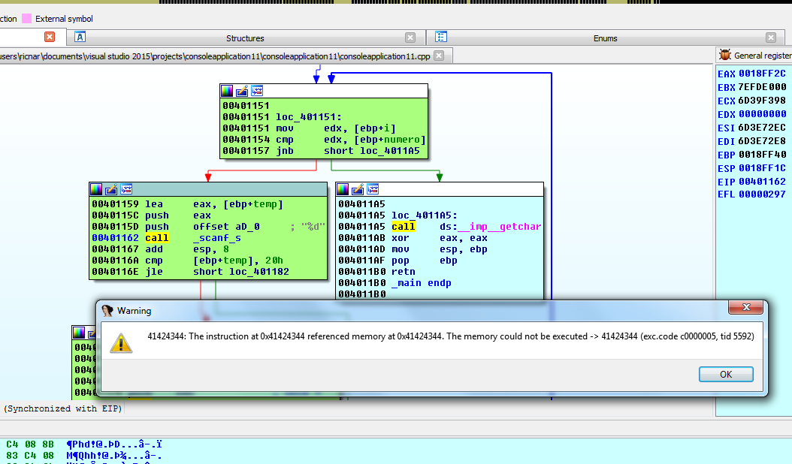Click group nodes icon on the _scanf_s block
792x464 pixels.
pyautogui.click(x=126, y=189)
